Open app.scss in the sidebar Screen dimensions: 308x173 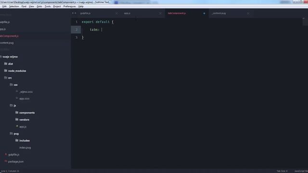pyautogui.click(x=25, y=99)
